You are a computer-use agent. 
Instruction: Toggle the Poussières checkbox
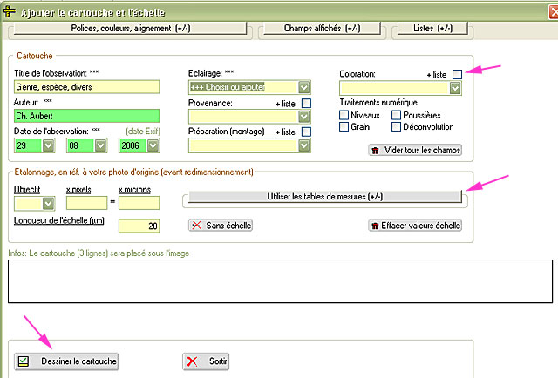coord(396,115)
